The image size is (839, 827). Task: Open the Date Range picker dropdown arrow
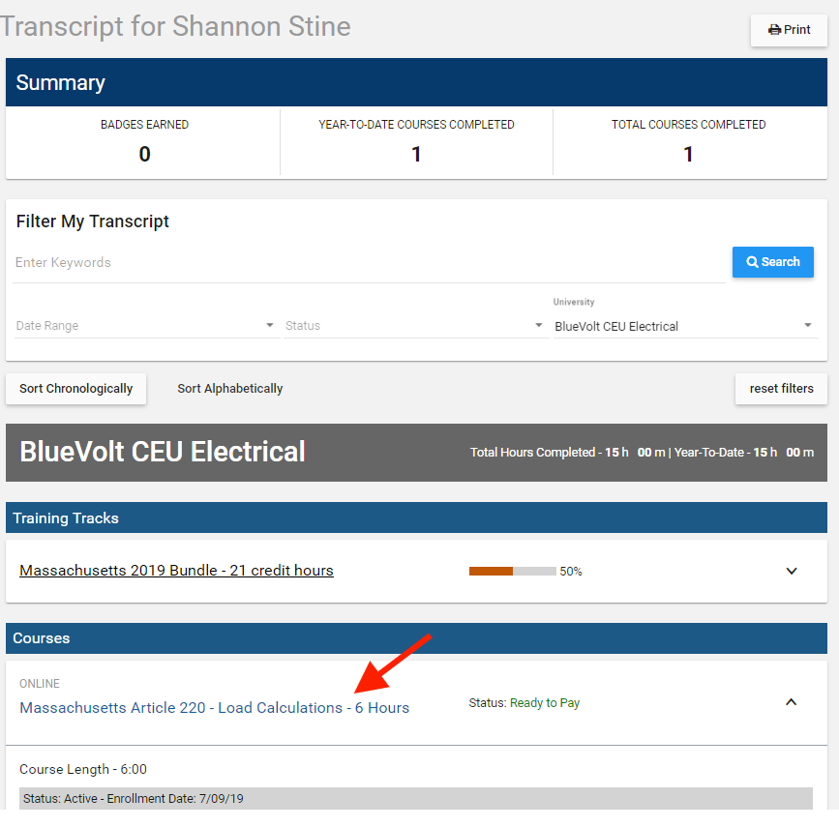coord(270,326)
